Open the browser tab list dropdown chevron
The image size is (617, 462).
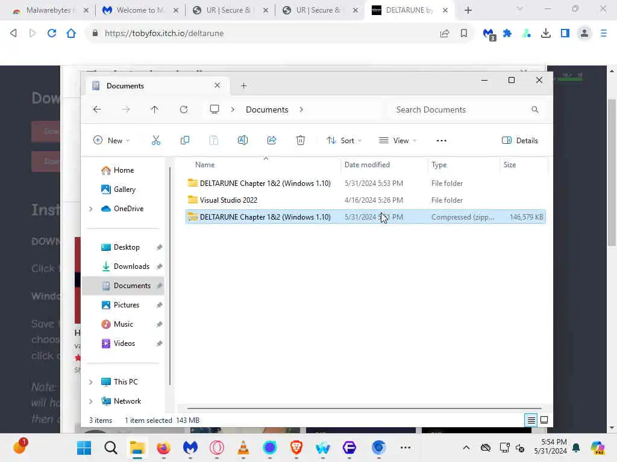[x=519, y=8]
